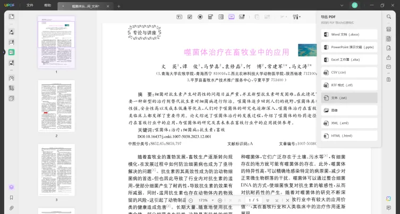Go to the next page arrow
This screenshot has height=214, width=400.
(268, 201)
